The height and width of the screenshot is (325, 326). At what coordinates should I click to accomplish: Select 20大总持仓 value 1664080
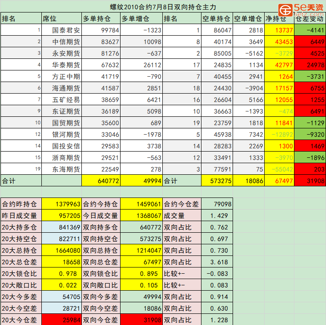61,251
